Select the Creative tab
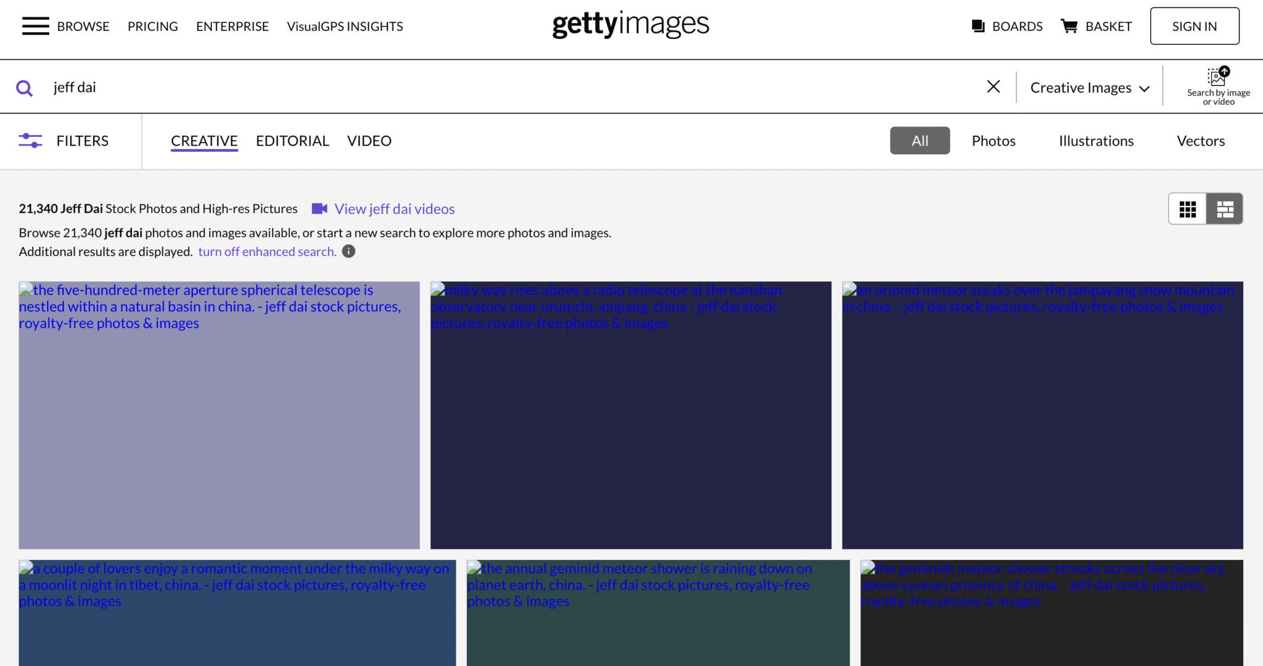 204,141
